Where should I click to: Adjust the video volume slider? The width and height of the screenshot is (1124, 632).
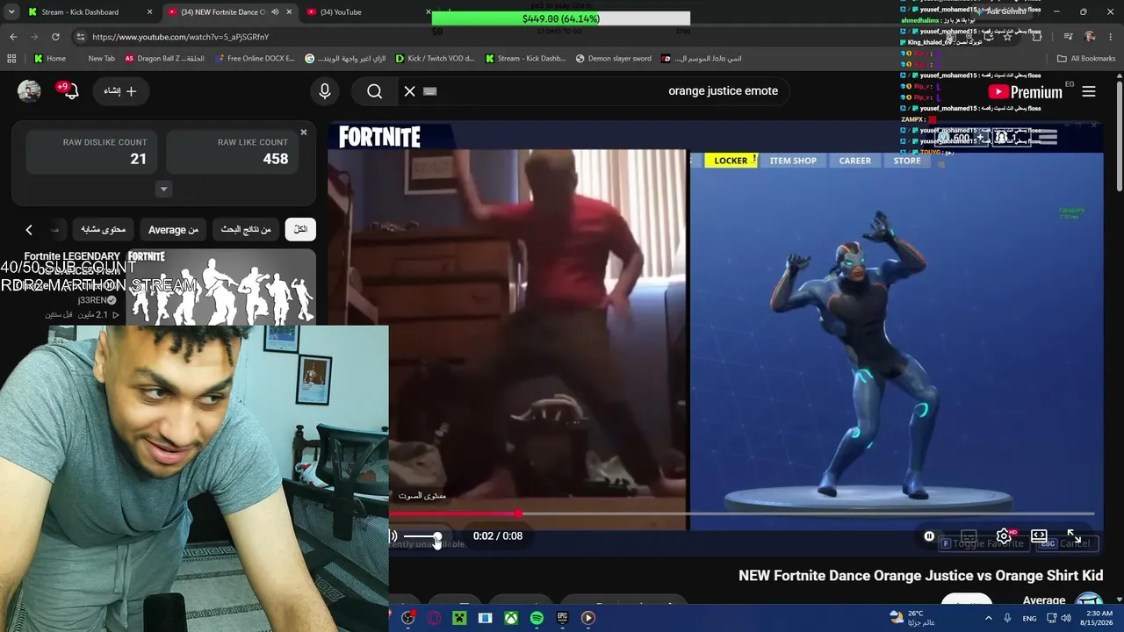coord(421,536)
